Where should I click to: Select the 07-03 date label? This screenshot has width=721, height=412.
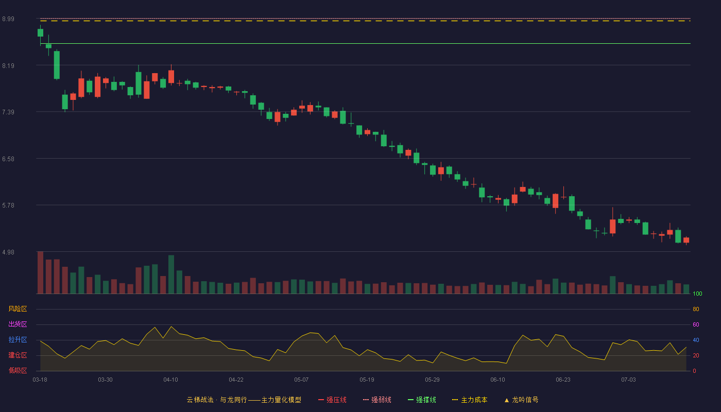(x=628, y=380)
